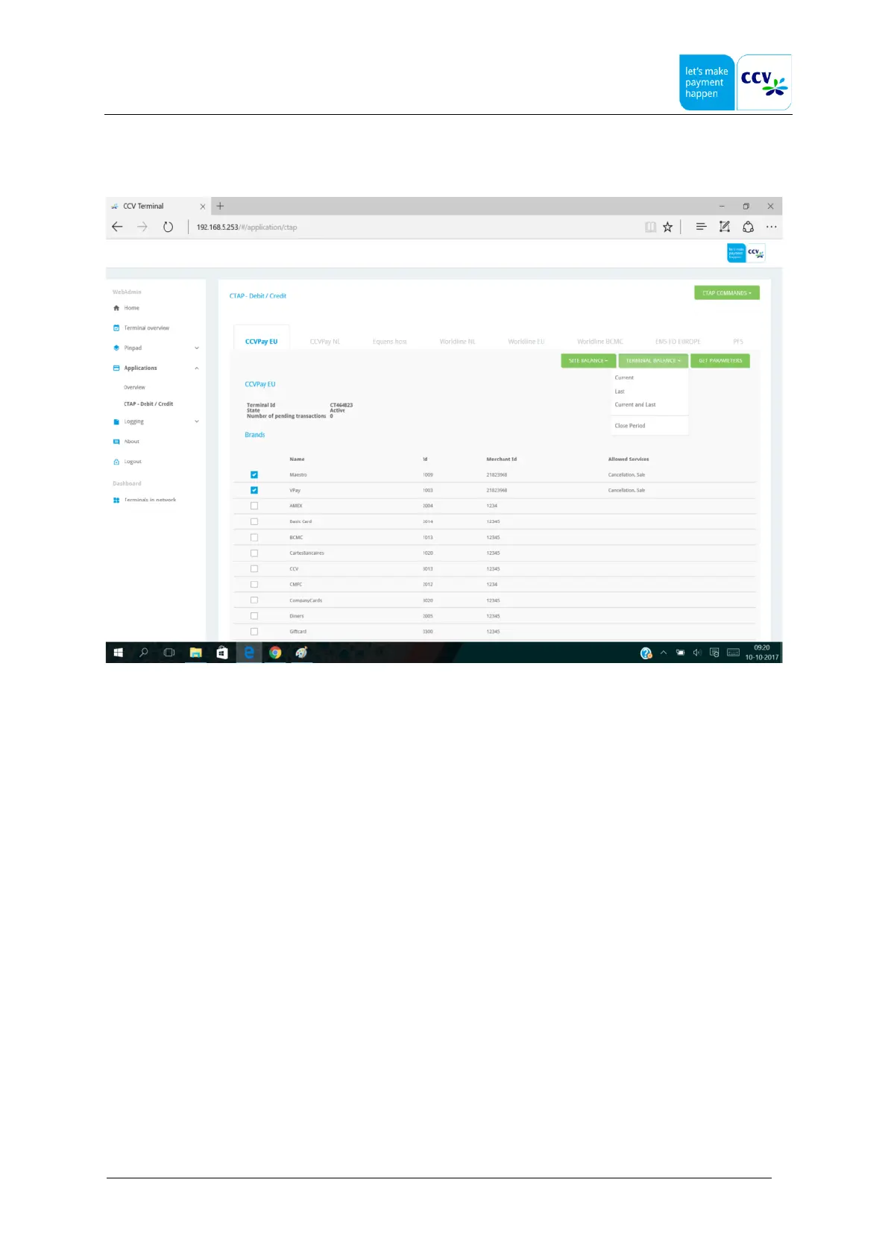Add page to favorites star icon
The height and width of the screenshot is (1256, 888).
coord(668,227)
